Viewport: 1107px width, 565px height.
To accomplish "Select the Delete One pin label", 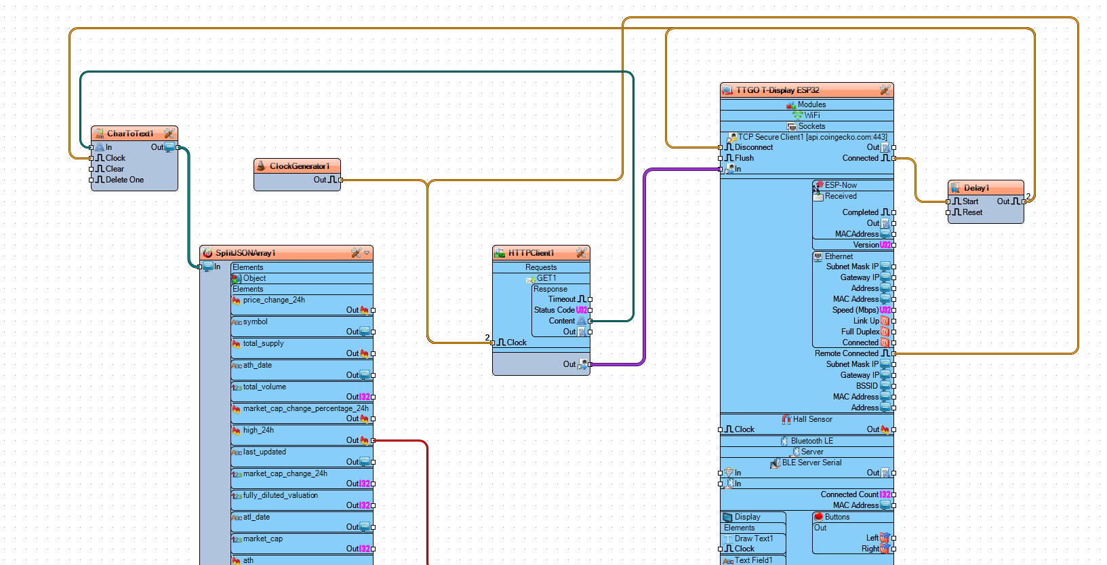I will [125, 180].
